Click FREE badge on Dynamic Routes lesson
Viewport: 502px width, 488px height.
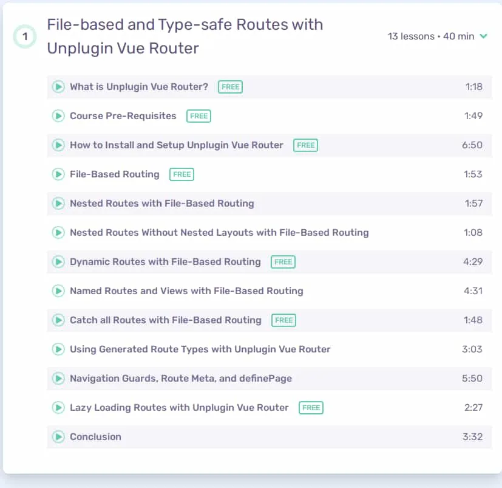(x=283, y=262)
